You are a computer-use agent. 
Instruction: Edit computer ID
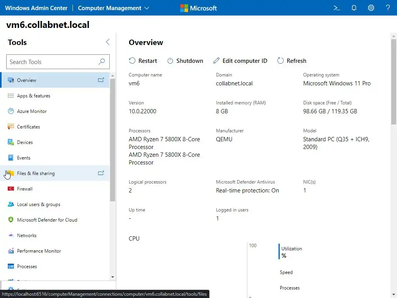[240, 61]
